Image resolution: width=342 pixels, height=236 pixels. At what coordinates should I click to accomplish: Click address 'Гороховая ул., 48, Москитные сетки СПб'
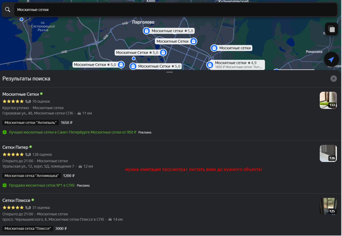[x=38, y=113]
